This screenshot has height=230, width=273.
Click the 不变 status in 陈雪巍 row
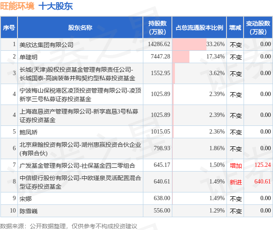click(236, 211)
